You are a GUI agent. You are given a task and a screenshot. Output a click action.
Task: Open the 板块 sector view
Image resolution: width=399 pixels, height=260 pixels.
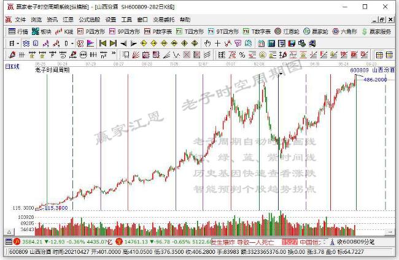coord(42,31)
